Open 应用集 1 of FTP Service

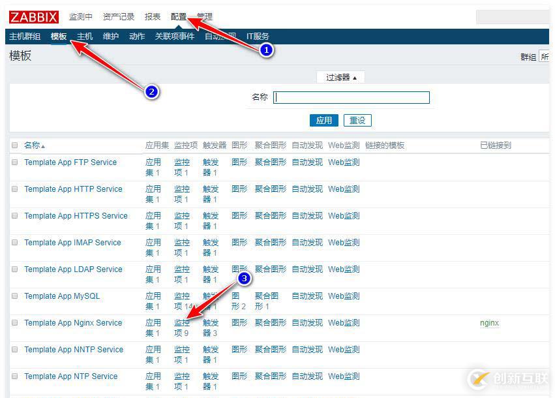coord(153,168)
